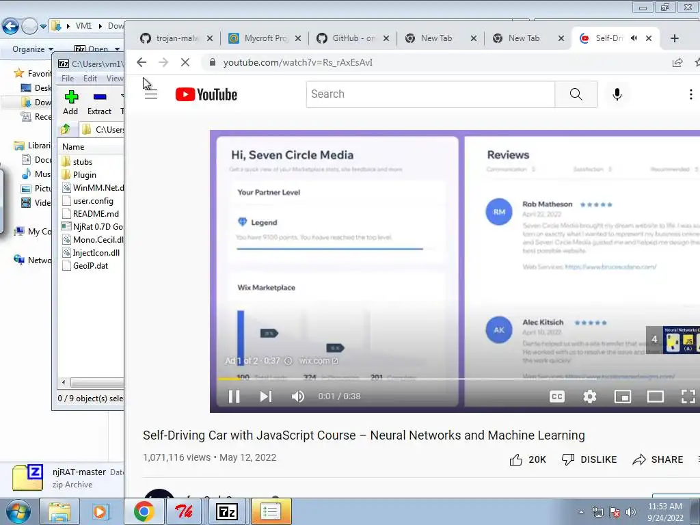This screenshot has height=525, width=700.
Task: Open the 7-Zip File menu
Action: pos(68,79)
